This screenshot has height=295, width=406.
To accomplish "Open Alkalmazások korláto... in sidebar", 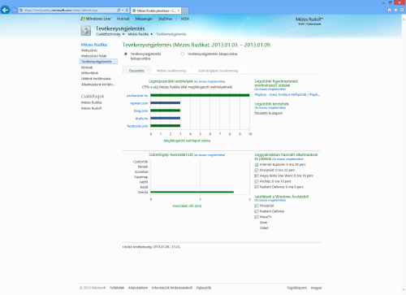I will (x=98, y=85).
